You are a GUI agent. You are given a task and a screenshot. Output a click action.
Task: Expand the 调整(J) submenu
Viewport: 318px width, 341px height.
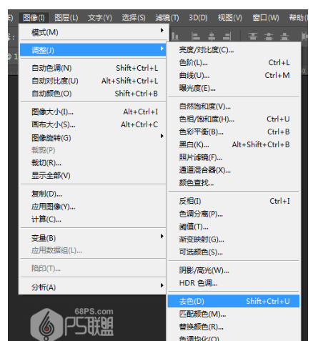pyautogui.click(x=93, y=50)
